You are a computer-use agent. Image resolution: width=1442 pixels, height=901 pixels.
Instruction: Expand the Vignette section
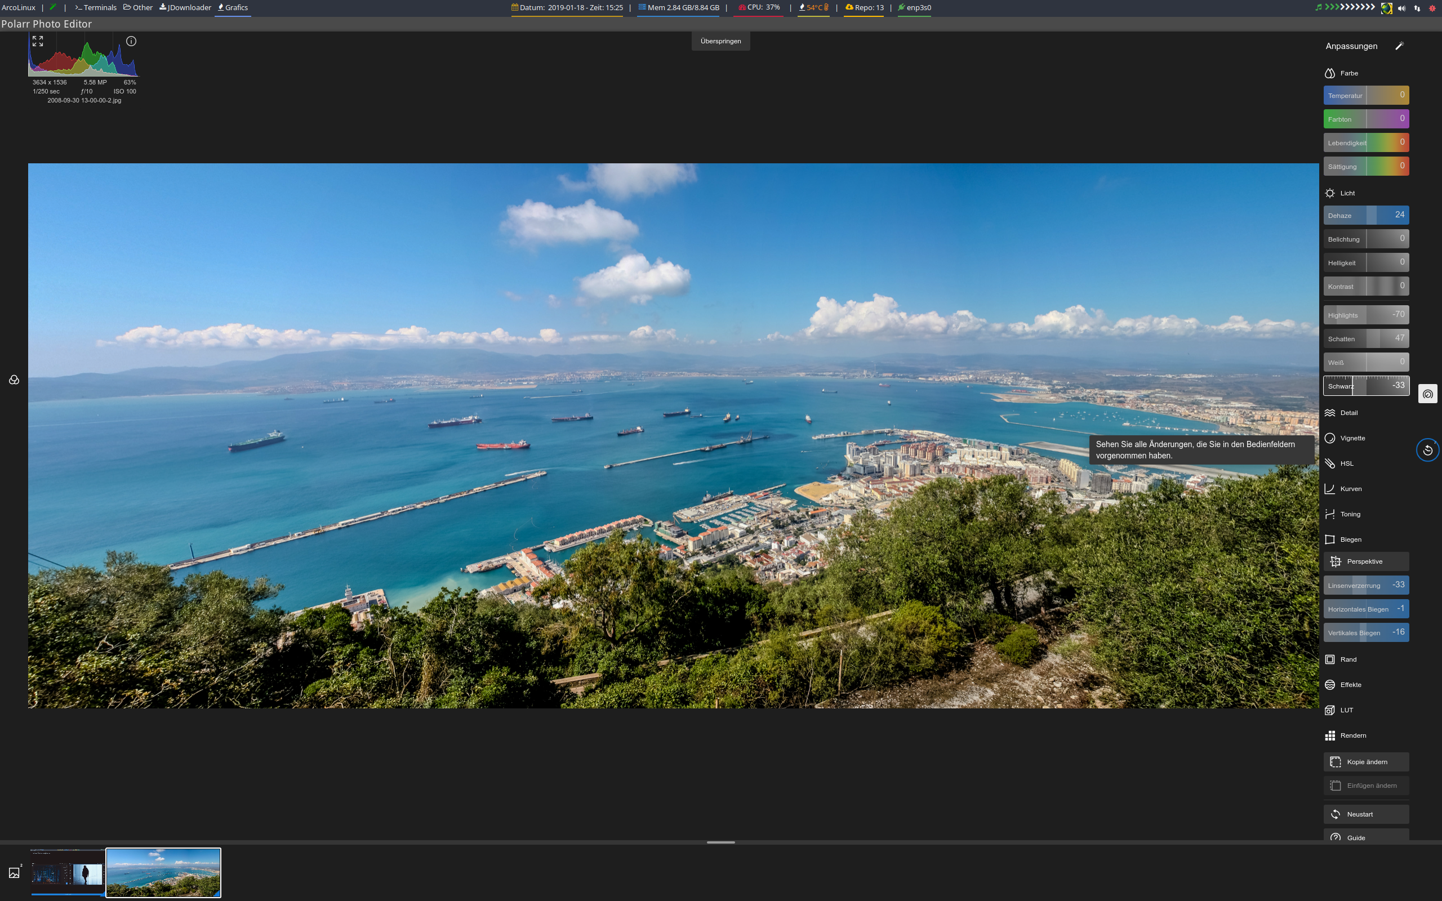tap(1351, 438)
